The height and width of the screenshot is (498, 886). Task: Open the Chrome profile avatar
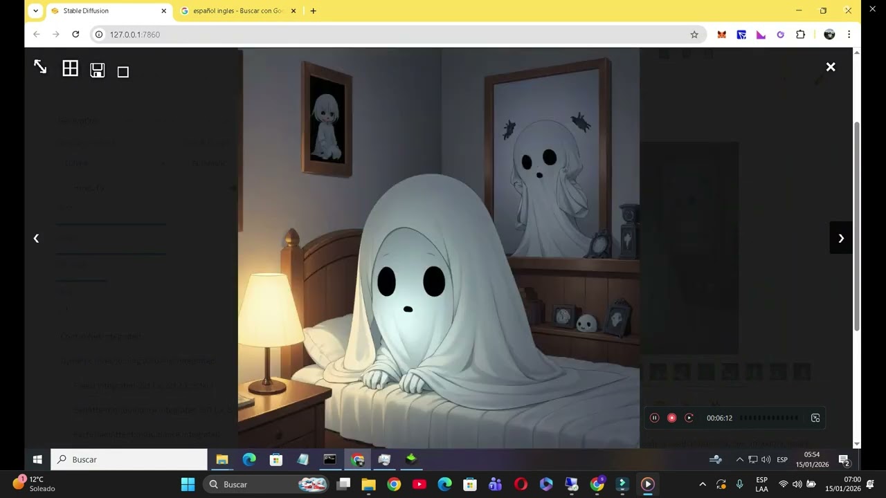[829, 35]
